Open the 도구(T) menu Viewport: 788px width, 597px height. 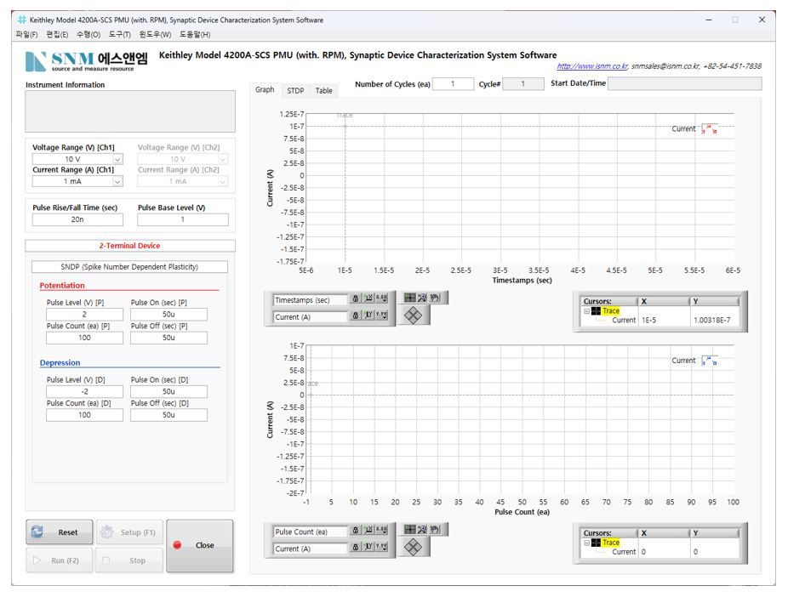[119, 34]
